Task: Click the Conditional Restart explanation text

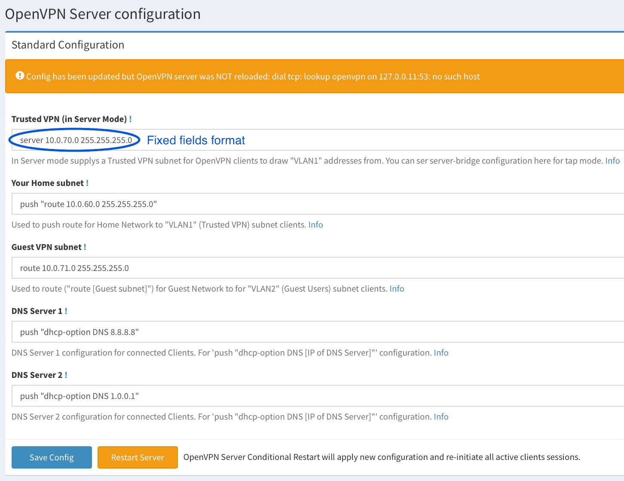Action: point(382,457)
